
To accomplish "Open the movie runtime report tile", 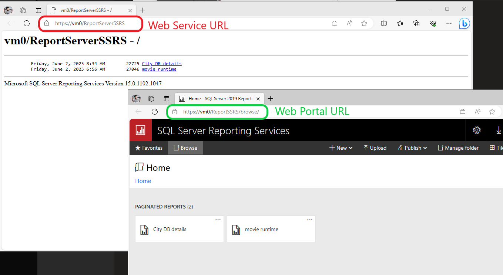I will 271,229.
